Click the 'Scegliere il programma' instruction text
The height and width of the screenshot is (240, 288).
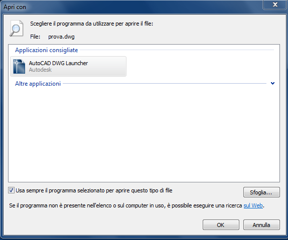(x=92, y=24)
